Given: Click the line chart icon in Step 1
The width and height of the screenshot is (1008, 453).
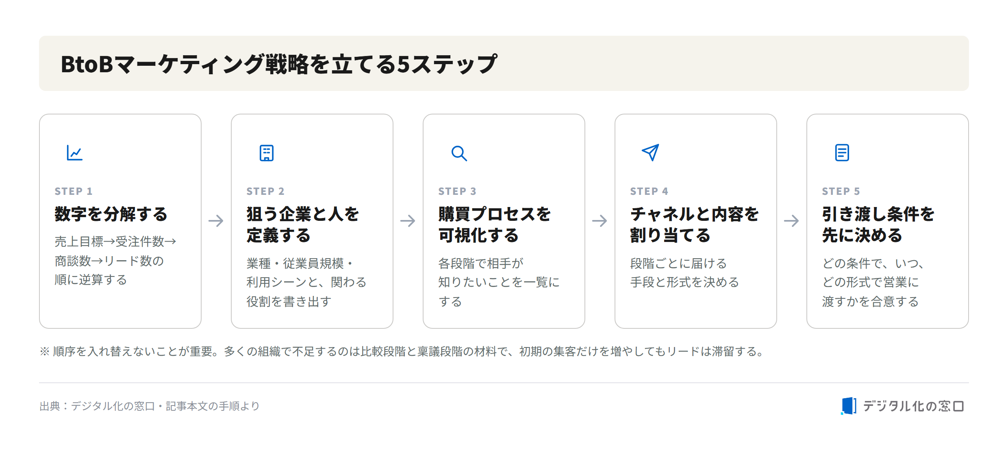Looking at the screenshot, I should coord(75,153).
